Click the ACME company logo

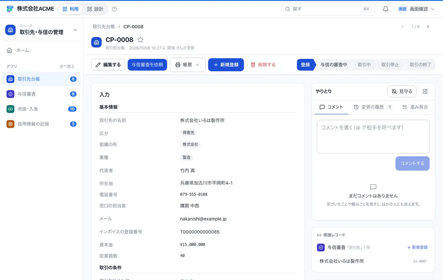(10, 9)
